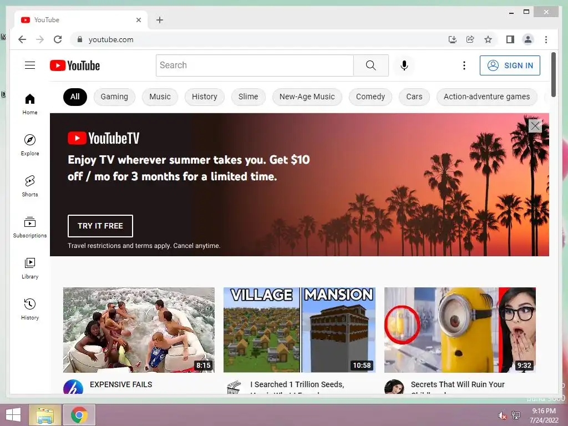
Task: Click TRY IT FREE button
Action: (x=100, y=226)
